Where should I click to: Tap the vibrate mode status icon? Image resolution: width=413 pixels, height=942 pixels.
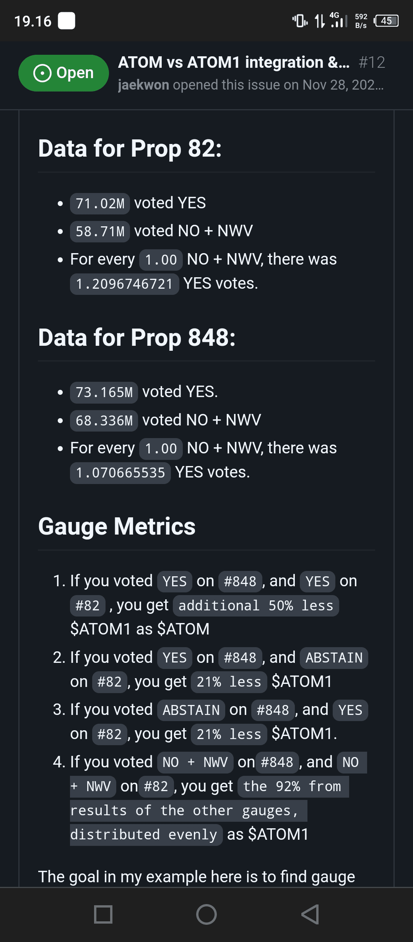[x=300, y=21]
